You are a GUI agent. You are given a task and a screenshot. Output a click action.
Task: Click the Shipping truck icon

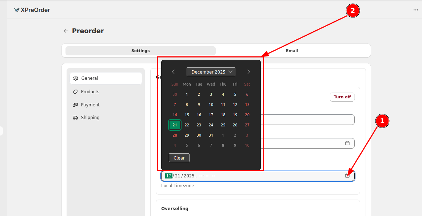tap(75, 118)
